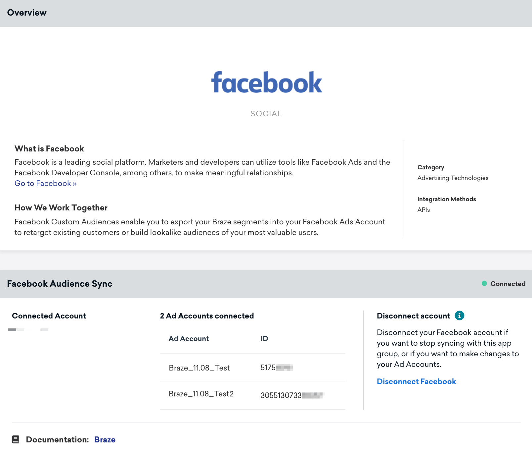Select the Braze_11.08_Test2 ad account name

coord(201,394)
